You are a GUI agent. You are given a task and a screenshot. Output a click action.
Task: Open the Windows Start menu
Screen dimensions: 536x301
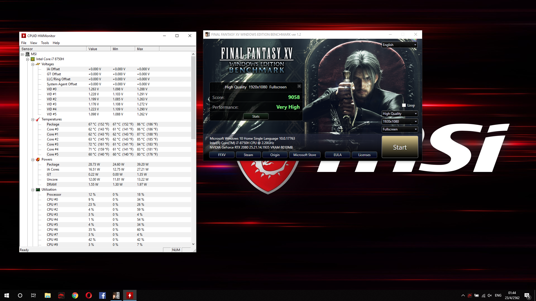tap(7, 295)
